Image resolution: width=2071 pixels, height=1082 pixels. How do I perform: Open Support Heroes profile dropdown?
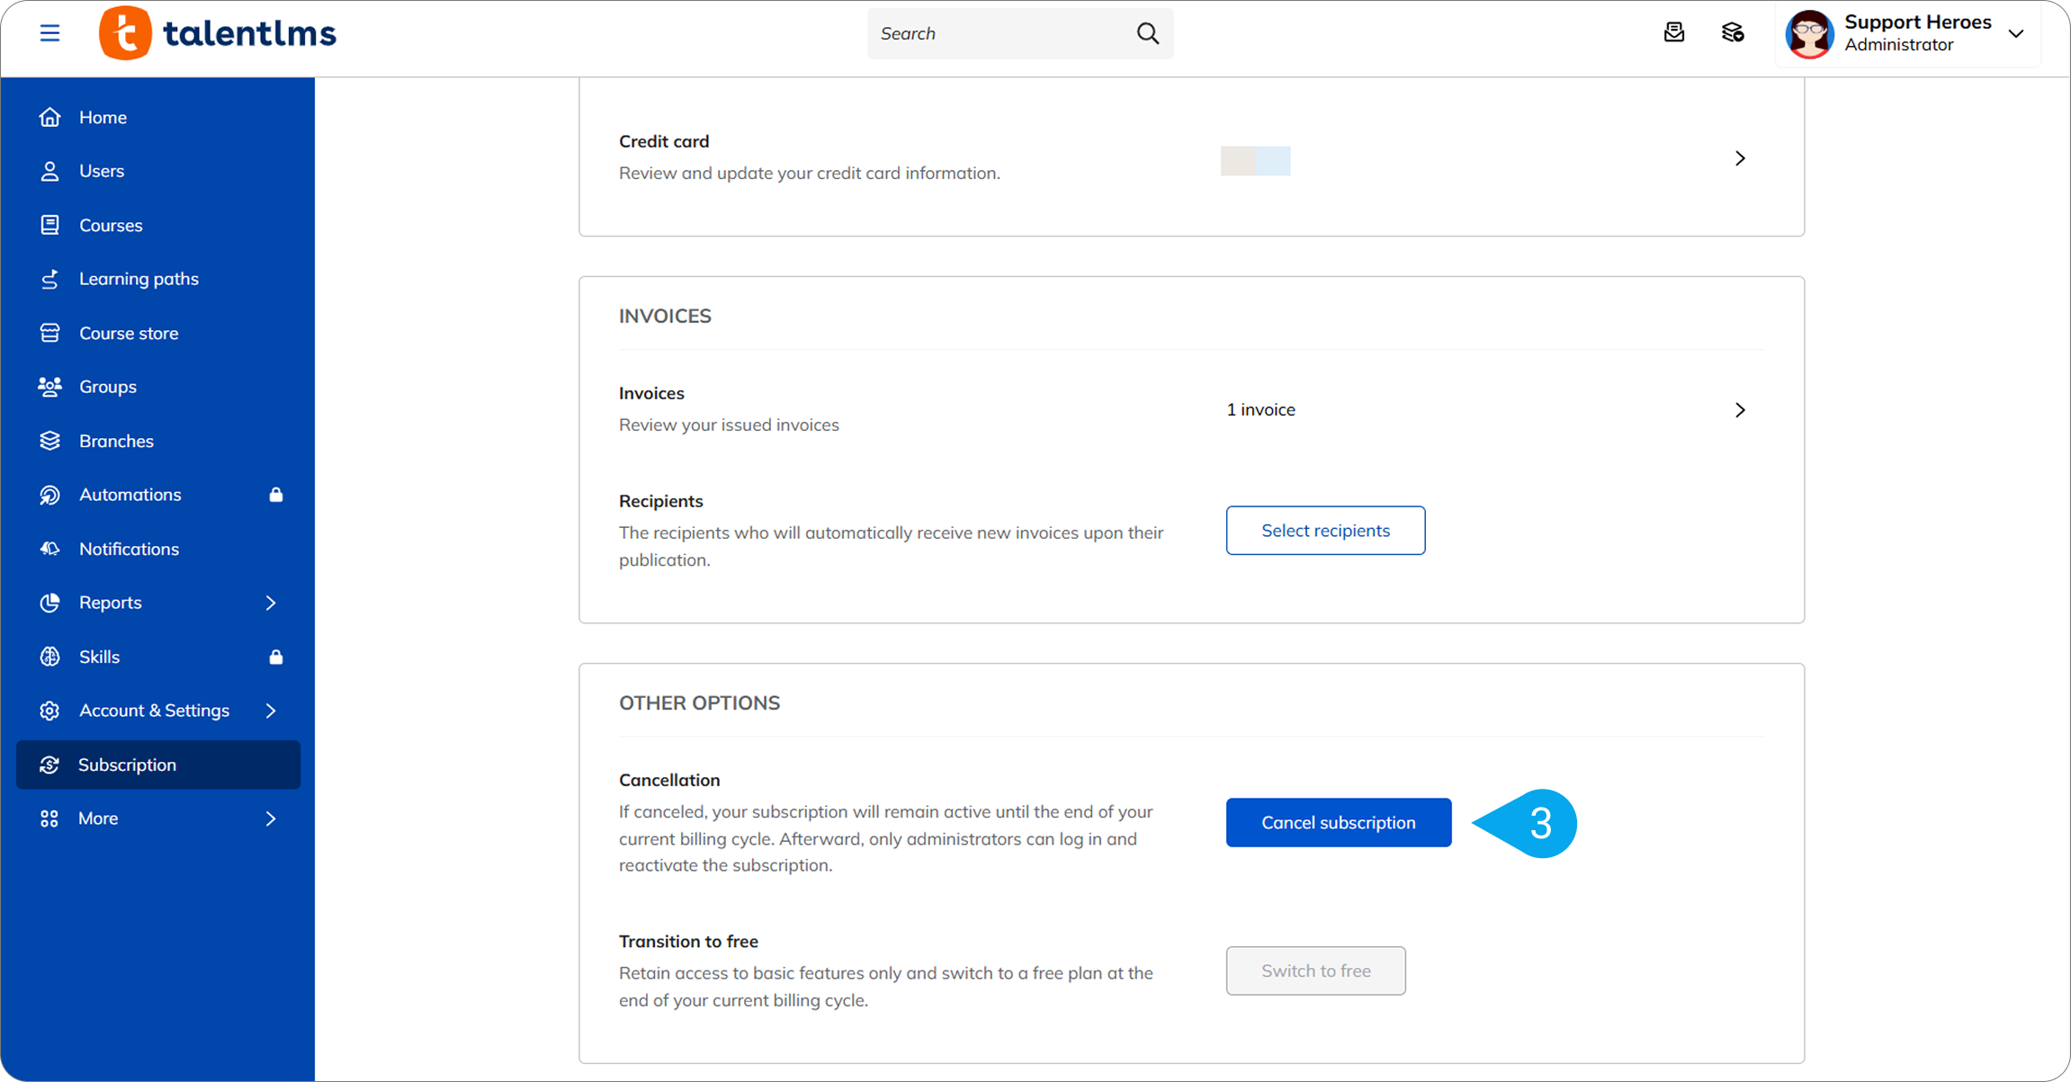[x=2016, y=33]
